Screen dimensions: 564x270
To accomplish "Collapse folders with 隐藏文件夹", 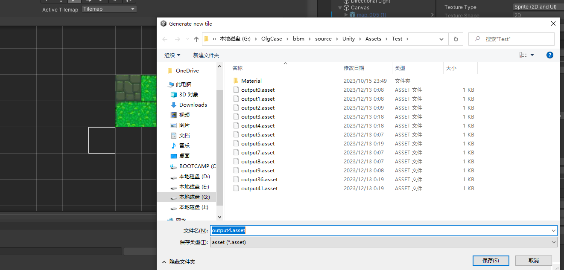I will point(178,261).
